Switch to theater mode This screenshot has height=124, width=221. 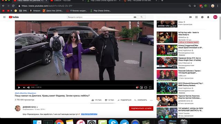pyautogui.click(x=146, y=87)
